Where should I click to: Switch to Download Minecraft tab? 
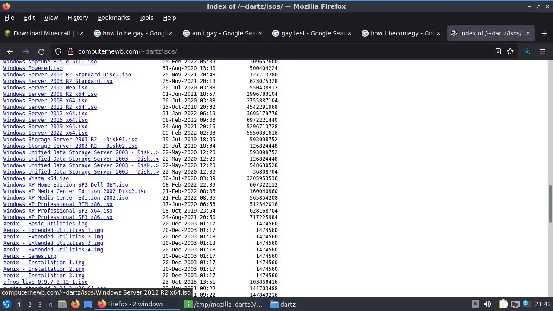(x=44, y=33)
